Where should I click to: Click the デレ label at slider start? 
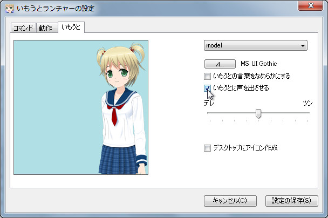[x=209, y=103]
